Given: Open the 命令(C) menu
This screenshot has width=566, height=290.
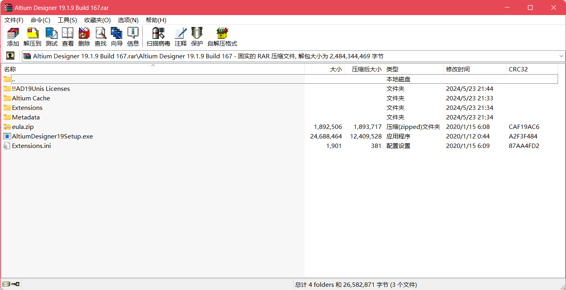Looking at the screenshot, I should pyautogui.click(x=41, y=20).
